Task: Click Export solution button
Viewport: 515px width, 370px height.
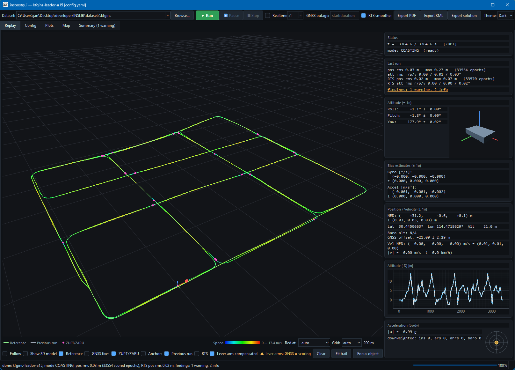Action: 464,15
